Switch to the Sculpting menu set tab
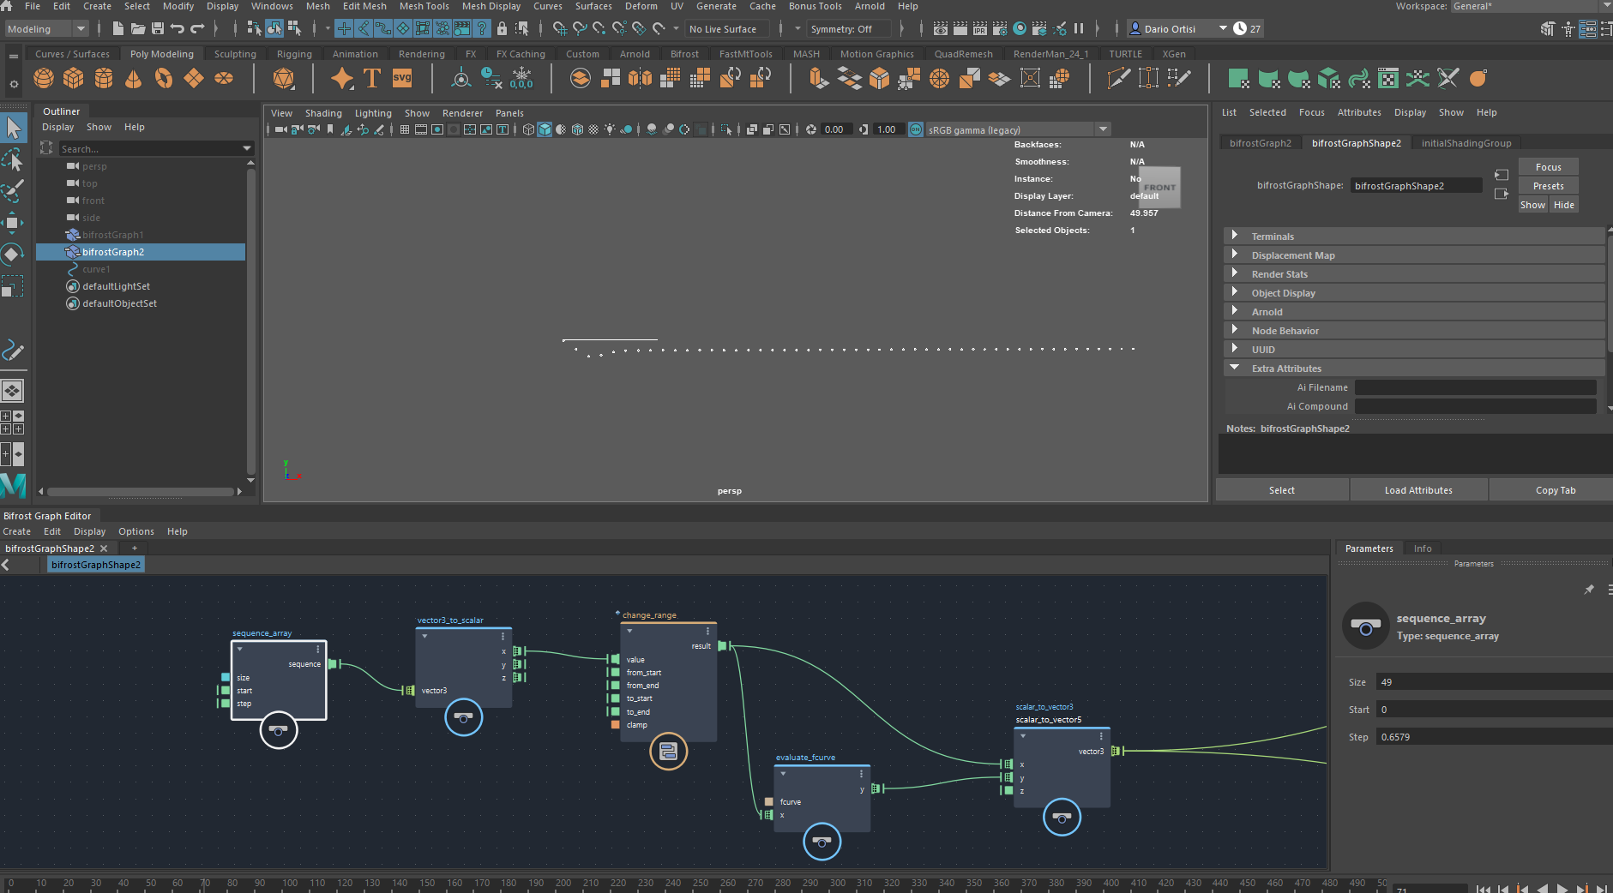 [x=235, y=53]
